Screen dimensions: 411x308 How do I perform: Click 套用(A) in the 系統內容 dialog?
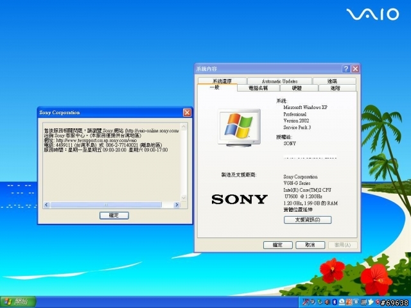(x=343, y=245)
